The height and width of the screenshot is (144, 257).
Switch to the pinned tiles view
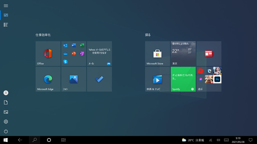coord(6,15)
